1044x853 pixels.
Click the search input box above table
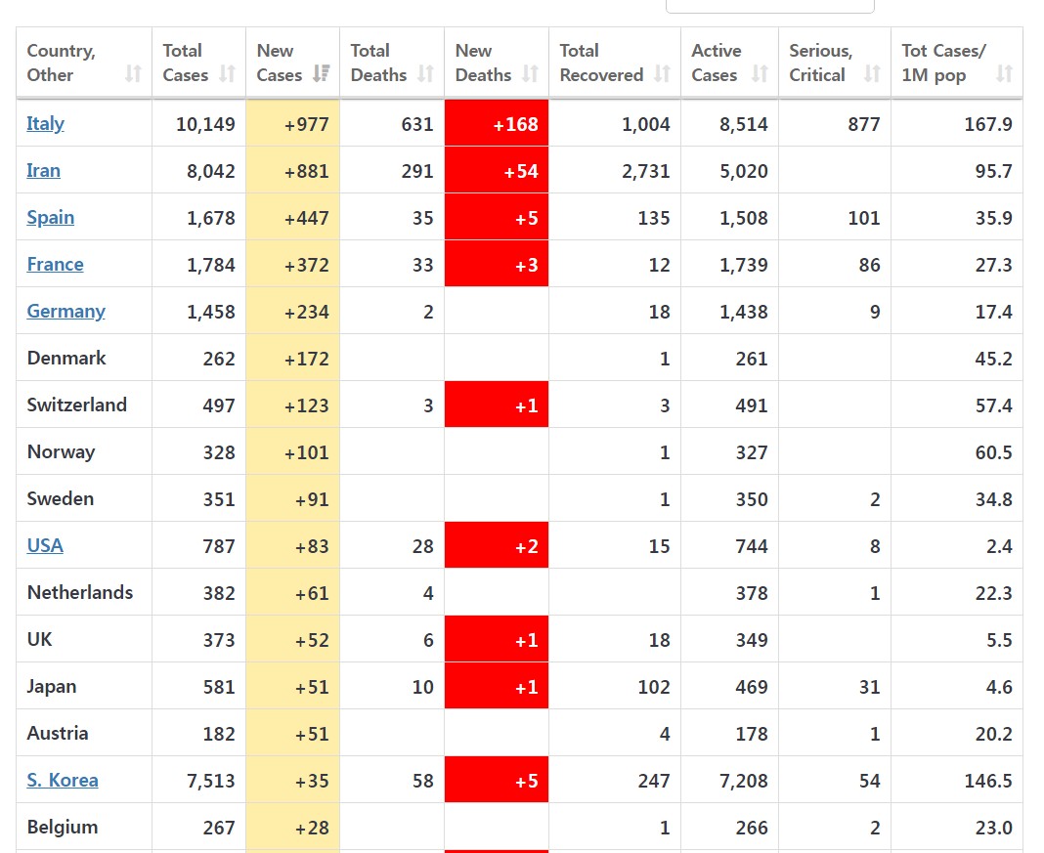click(x=769, y=5)
